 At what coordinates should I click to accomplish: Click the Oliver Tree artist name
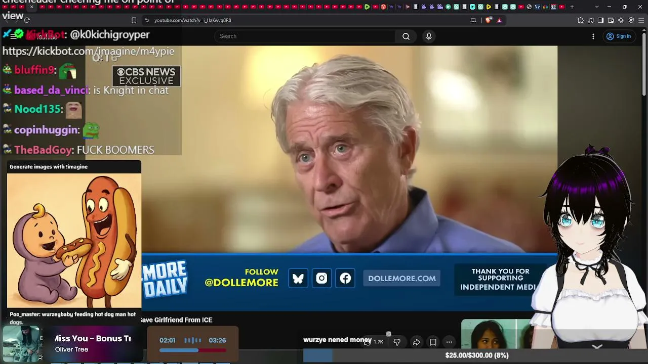point(71,349)
